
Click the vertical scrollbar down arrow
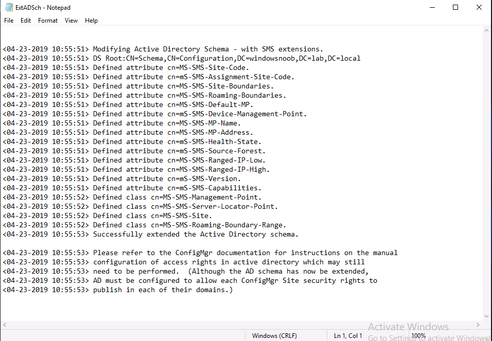(487, 316)
